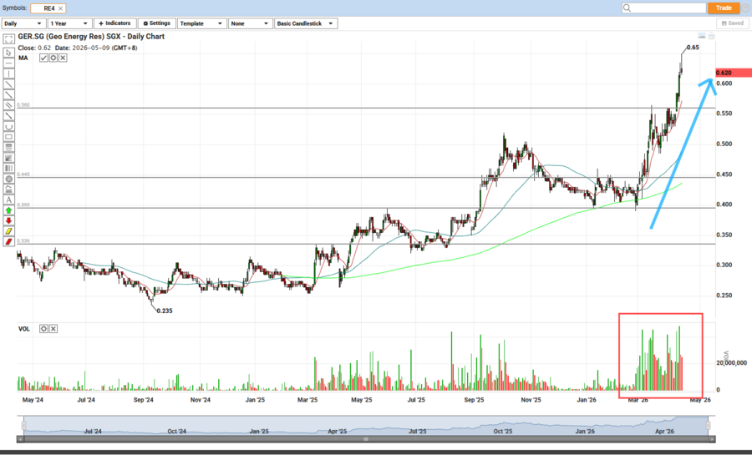The height and width of the screenshot is (455, 752).
Task: Toggle fullscreen chart view icon
Action: click(x=8, y=40)
